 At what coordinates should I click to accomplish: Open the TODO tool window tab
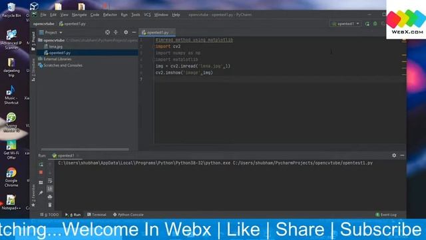point(49,215)
